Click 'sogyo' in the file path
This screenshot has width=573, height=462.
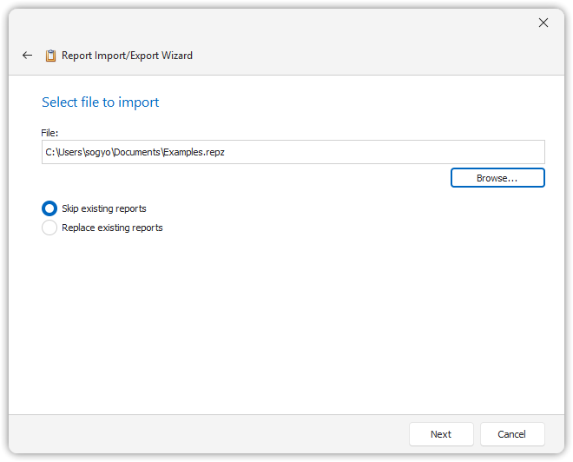tap(97, 152)
